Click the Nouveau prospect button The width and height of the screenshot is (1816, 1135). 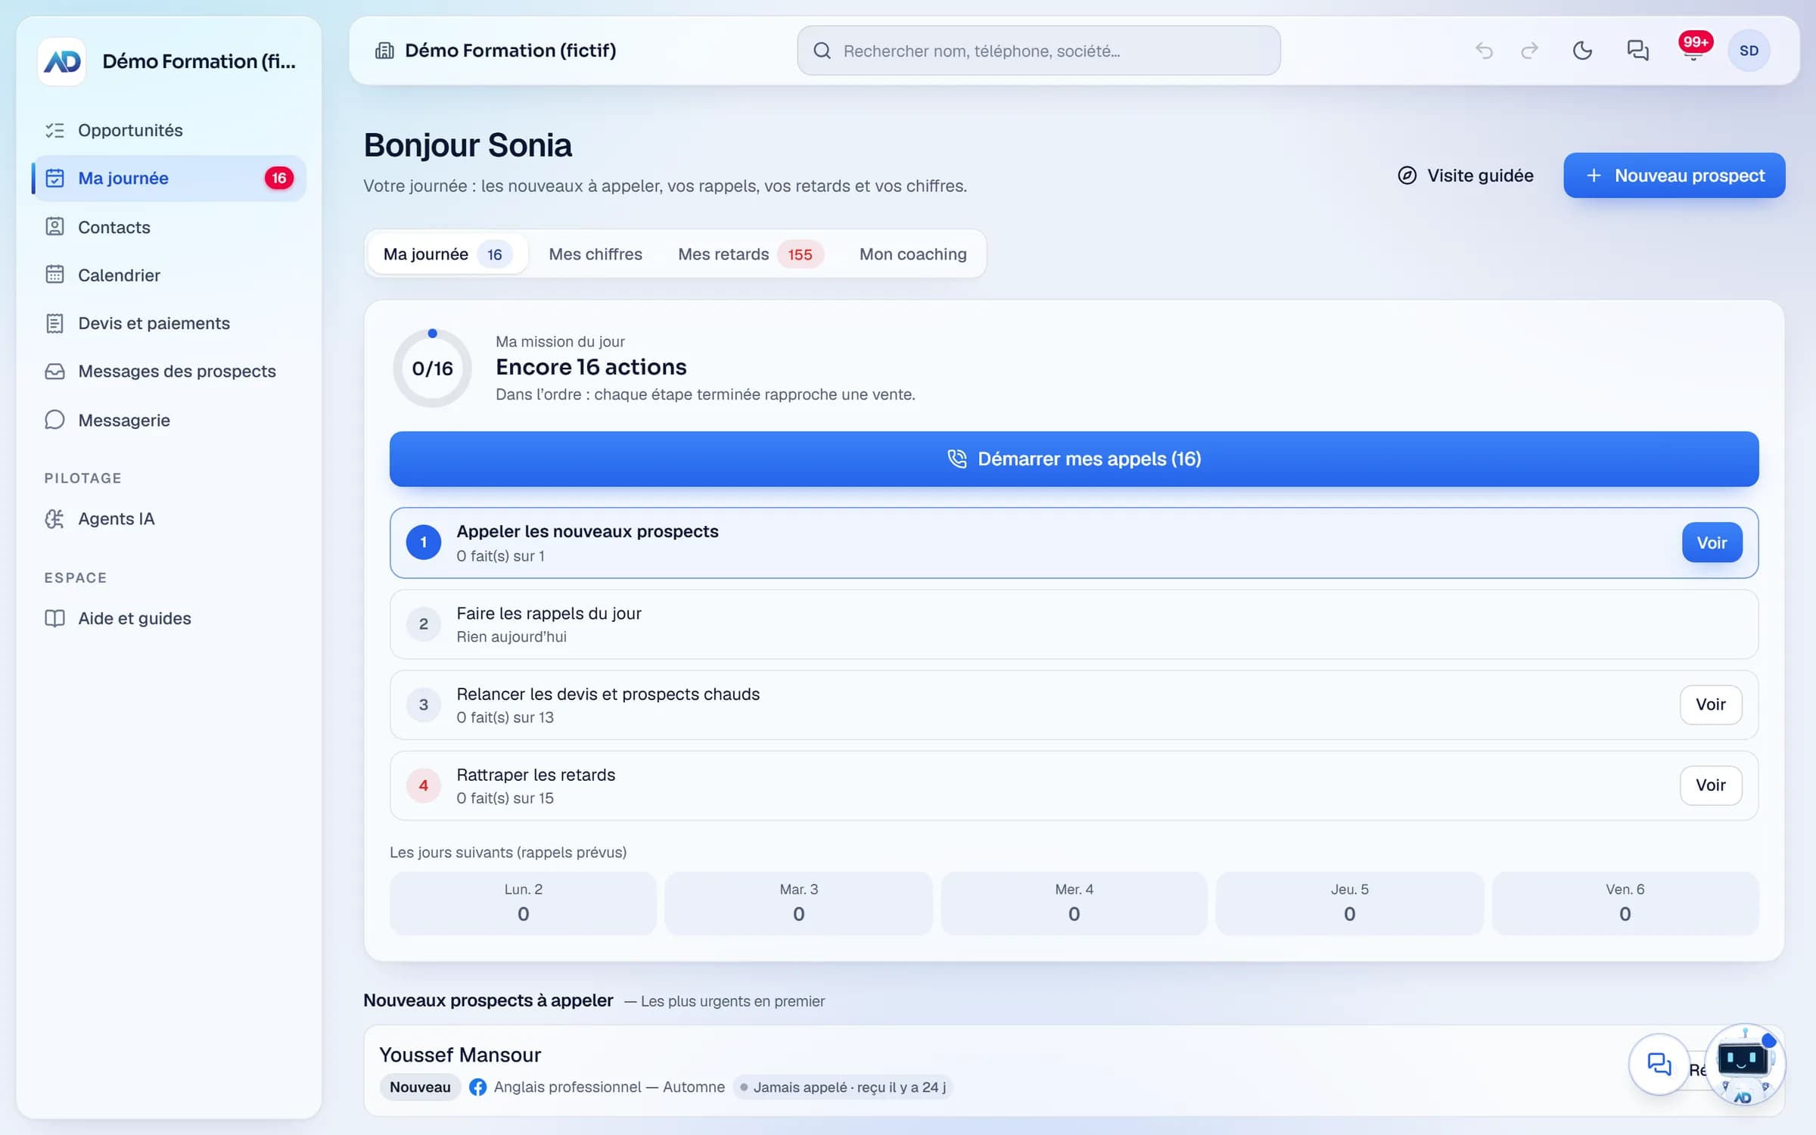click(x=1675, y=176)
